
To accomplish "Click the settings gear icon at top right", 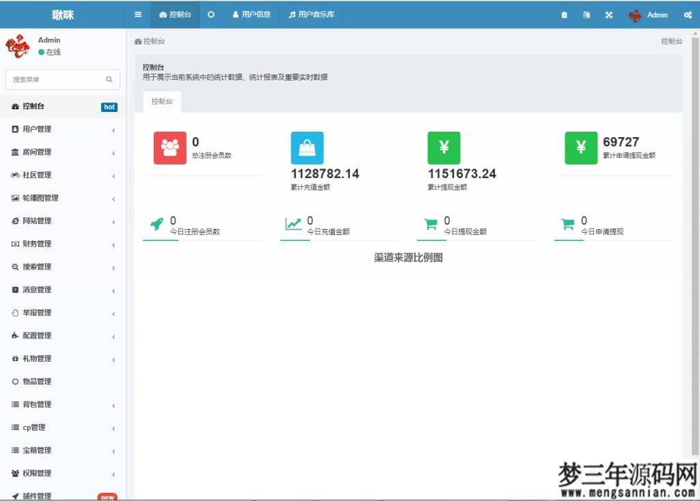I will point(688,14).
